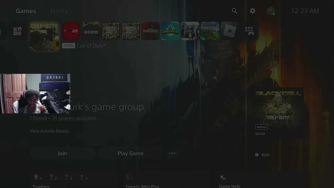Open the Game Library grid icon

point(249,31)
